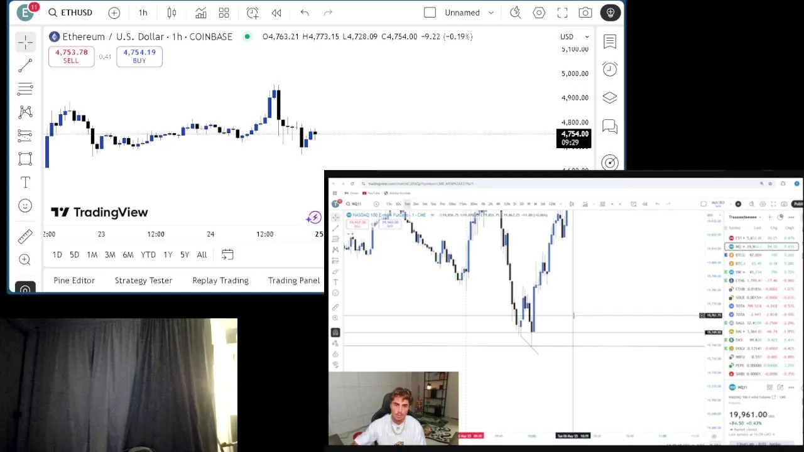Open chart settings hexagon icon
This screenshot has height=452, width=804.
click(x=539, y=13)
